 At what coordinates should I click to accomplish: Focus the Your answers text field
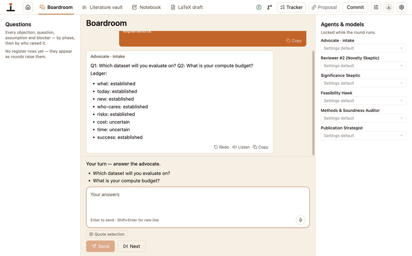click(x=198, y=207)
